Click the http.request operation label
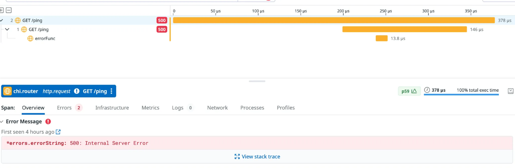 coord(57,91)
